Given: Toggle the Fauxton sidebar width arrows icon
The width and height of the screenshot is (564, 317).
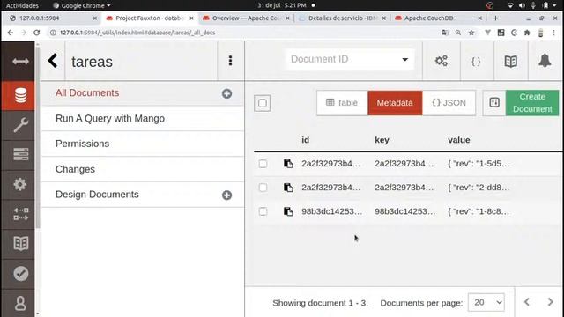Looking at the screenshot, I should coord(20,62).
